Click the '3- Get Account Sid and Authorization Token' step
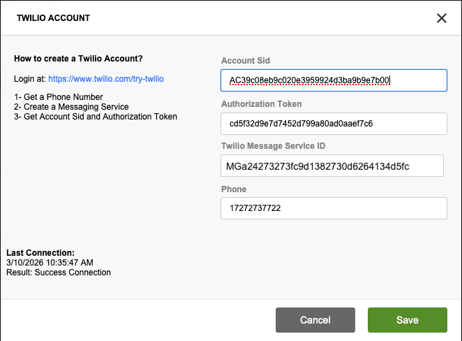 click(96, 117)
